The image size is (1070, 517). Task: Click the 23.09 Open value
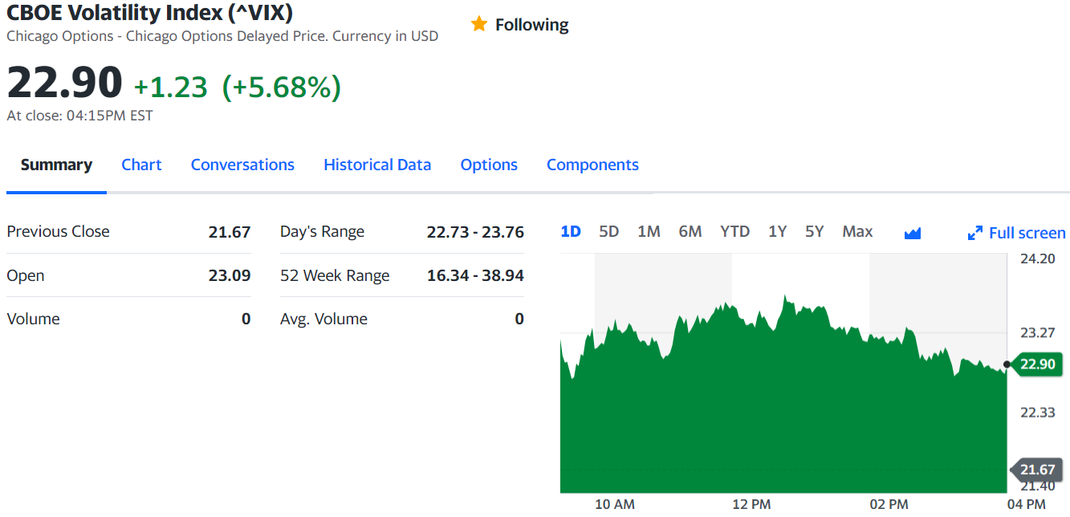pos(230,275)
